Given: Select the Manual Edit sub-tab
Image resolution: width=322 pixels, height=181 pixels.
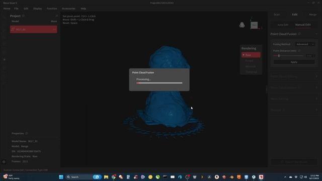Looking at the screenshot, I should point(303,25).
